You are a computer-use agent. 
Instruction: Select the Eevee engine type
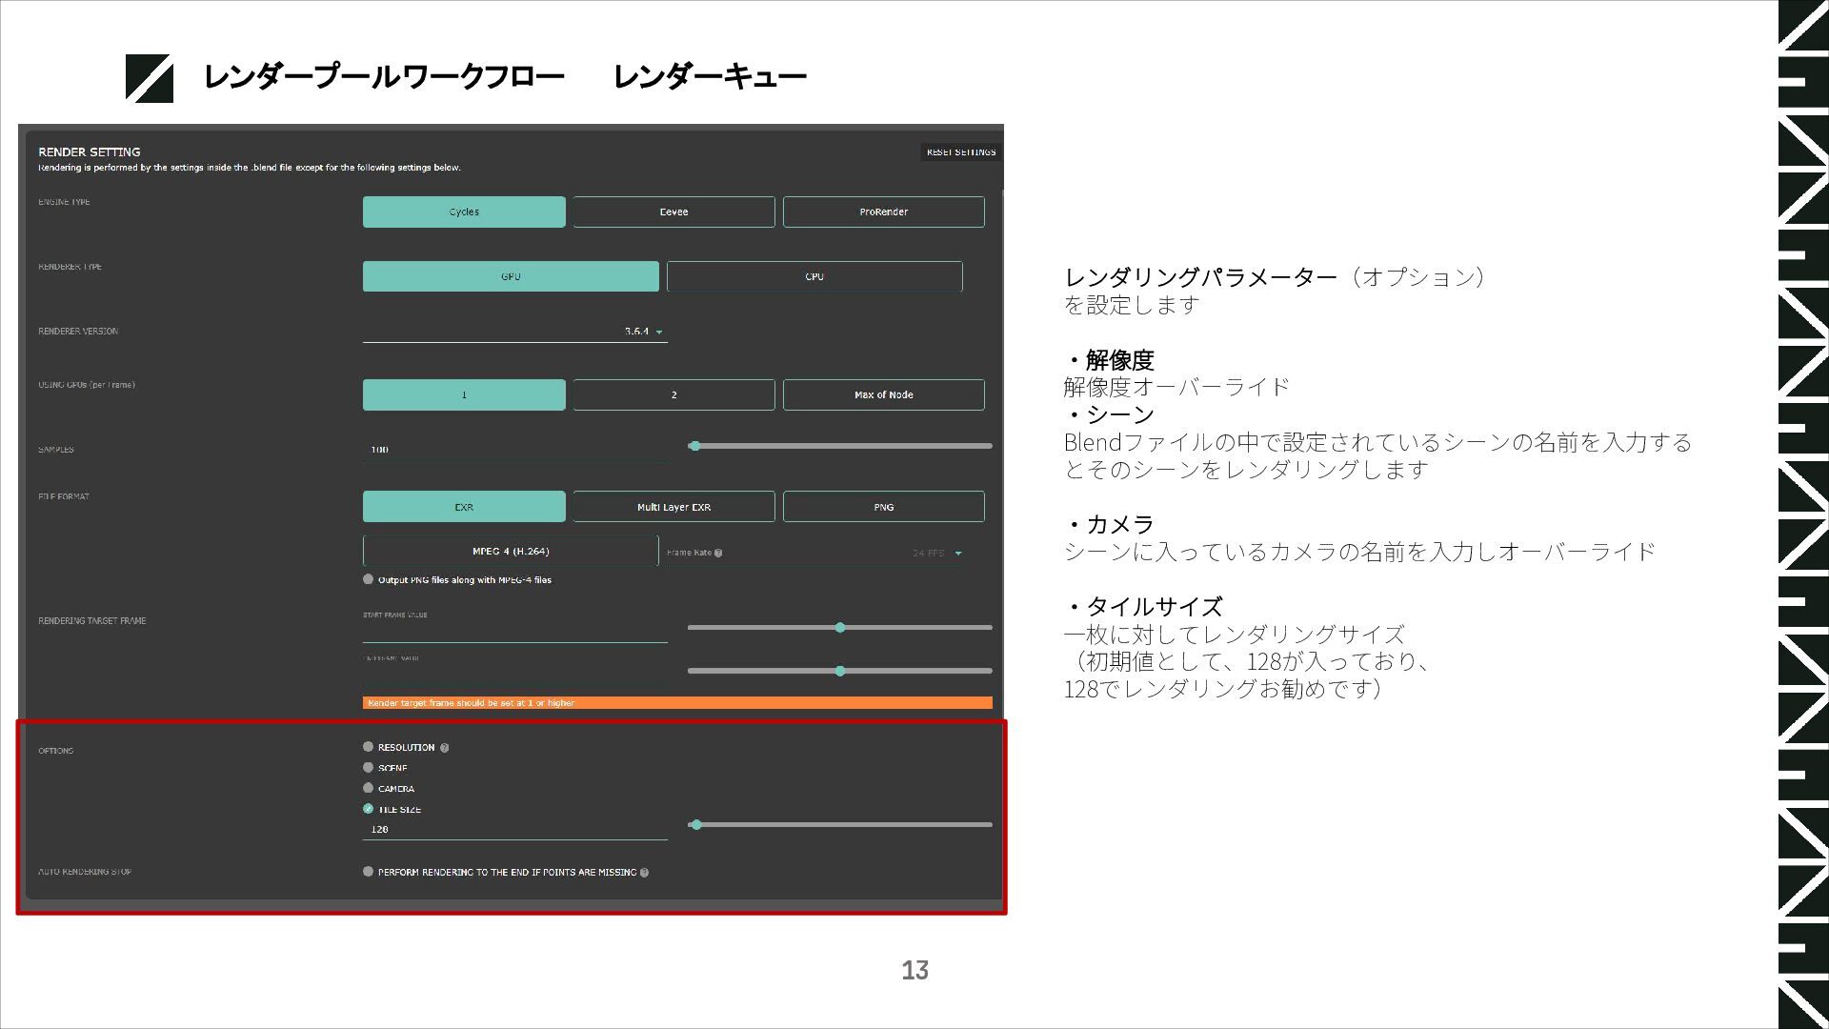[673, 212]
